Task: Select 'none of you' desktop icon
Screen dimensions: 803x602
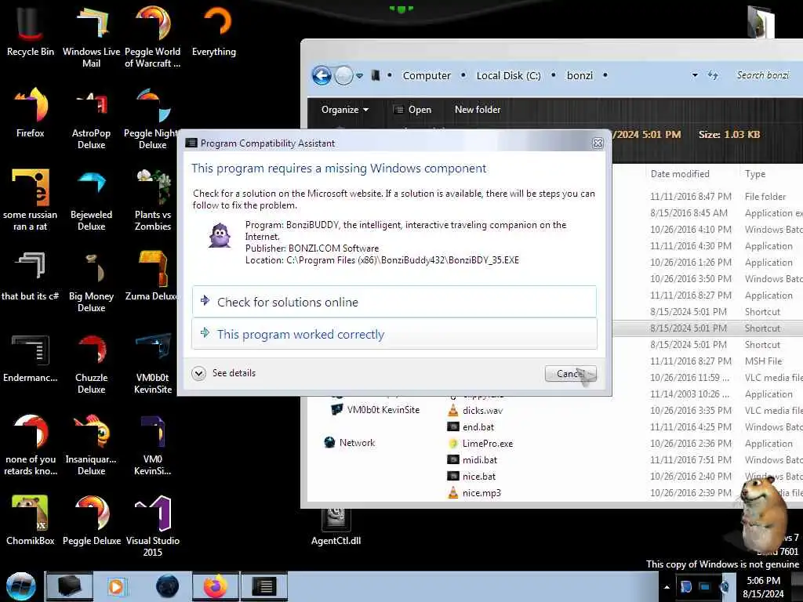Action: (31, 445)
